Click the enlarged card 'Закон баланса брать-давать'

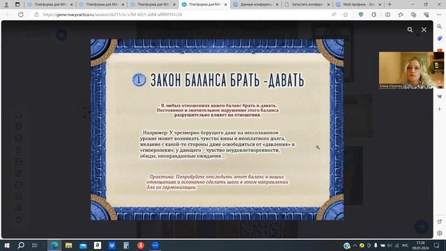coord(217,130)
